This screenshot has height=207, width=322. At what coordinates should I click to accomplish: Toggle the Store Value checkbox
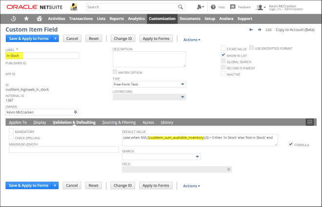pos(223,48)
